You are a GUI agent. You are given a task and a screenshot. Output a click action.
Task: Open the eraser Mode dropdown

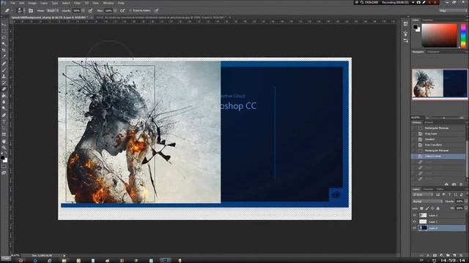click(x=52, y=10)
